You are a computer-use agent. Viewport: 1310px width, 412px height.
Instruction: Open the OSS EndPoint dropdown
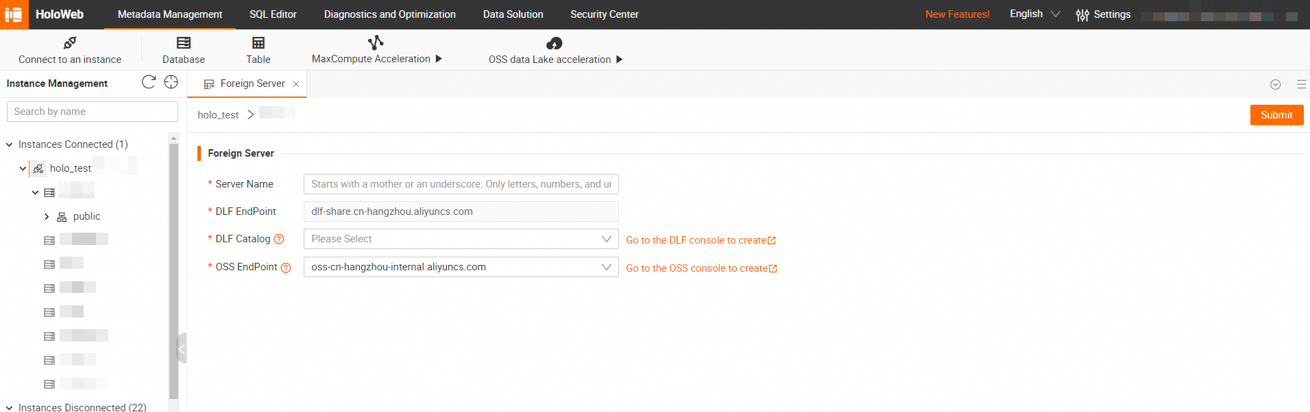click(x=461, y=267)
